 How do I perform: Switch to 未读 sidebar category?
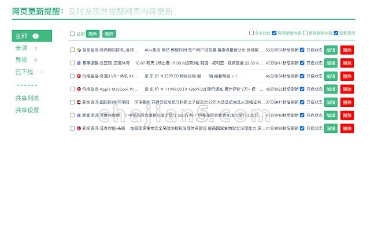coord(21,48)
